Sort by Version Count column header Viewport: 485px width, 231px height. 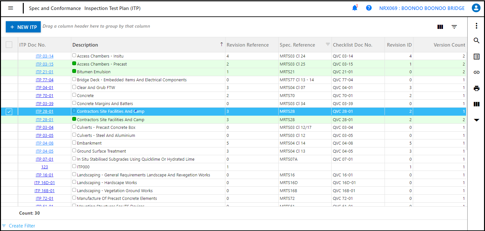449,45
